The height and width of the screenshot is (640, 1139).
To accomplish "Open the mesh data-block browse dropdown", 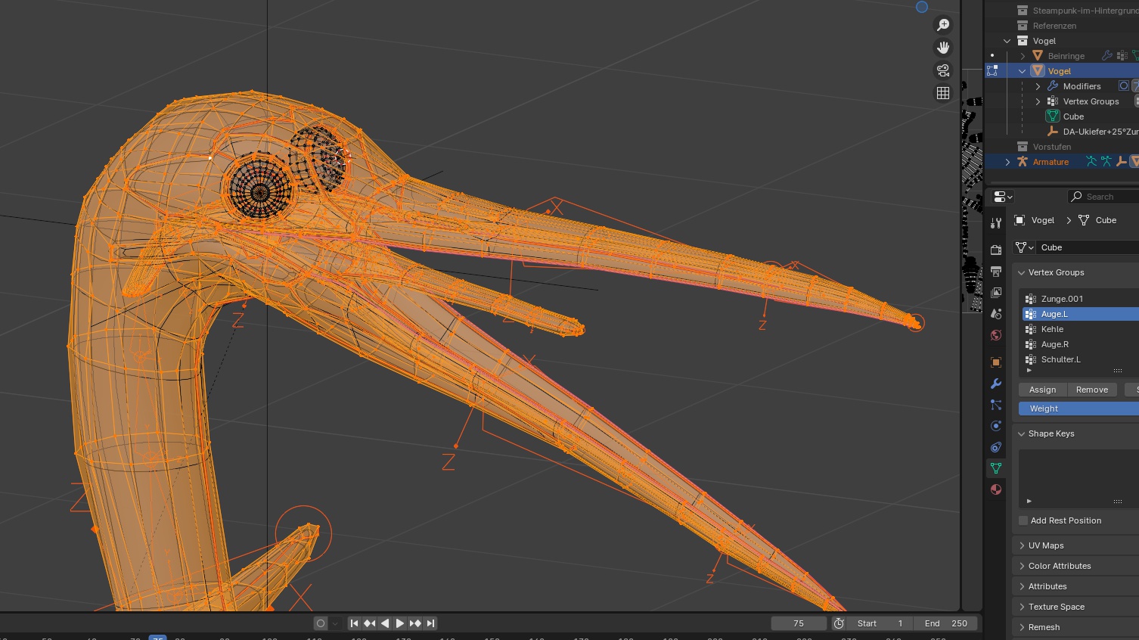I will 1025,247.
